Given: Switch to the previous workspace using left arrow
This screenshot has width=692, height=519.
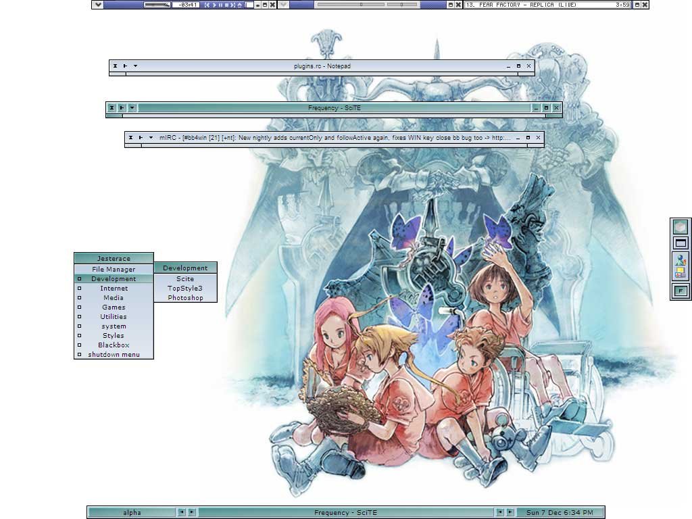Looking at the screenshot, I should point(181,512).
